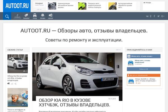Open headline ОБЗОР KIA RIO В КУЗОВЕ ХЭТЧБЭК

point(74,102)
